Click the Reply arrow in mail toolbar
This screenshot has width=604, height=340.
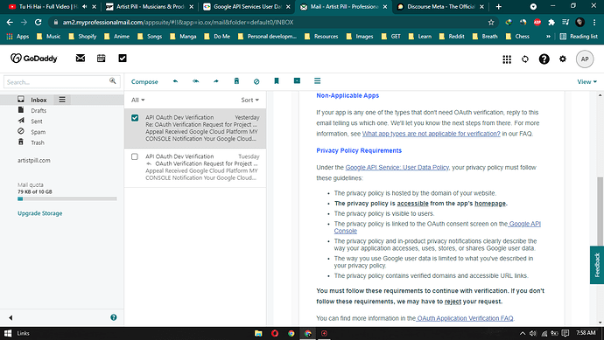click(175, 81)
